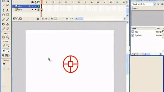Insert a new layer in the timeline

[14, 19]
